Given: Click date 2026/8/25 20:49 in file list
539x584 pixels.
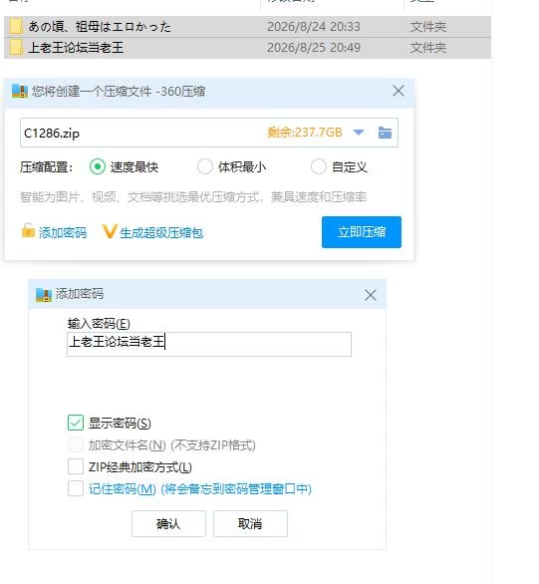Looking at the screenshot, I should (314, 48).
